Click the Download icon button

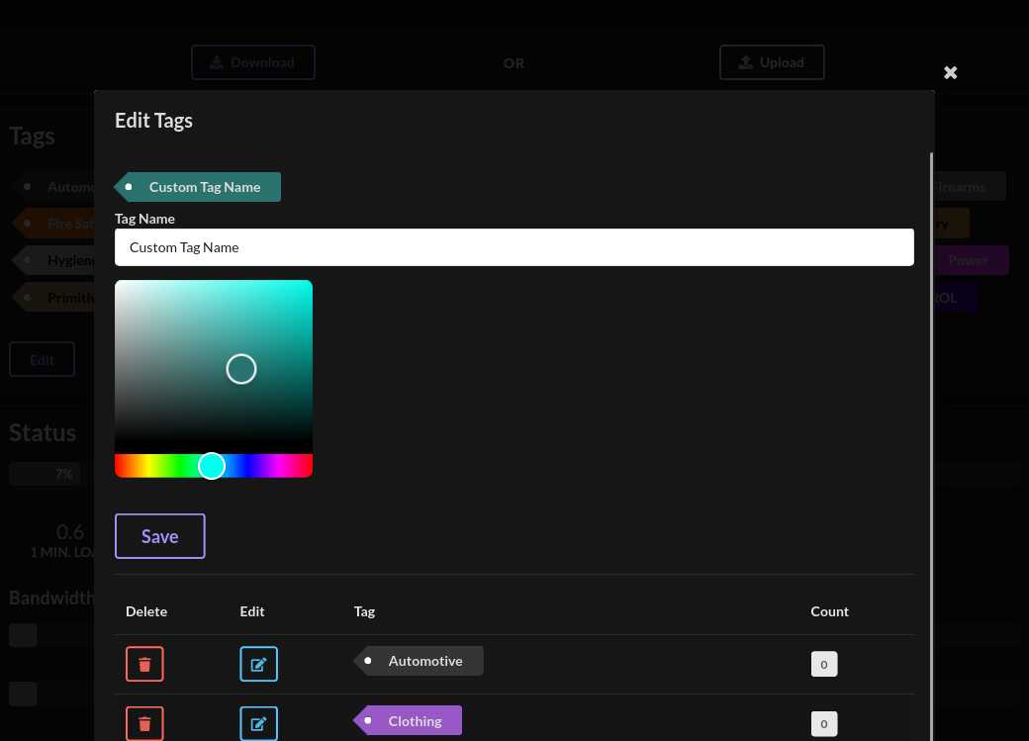pyautogui.click(x=253, y=62)
